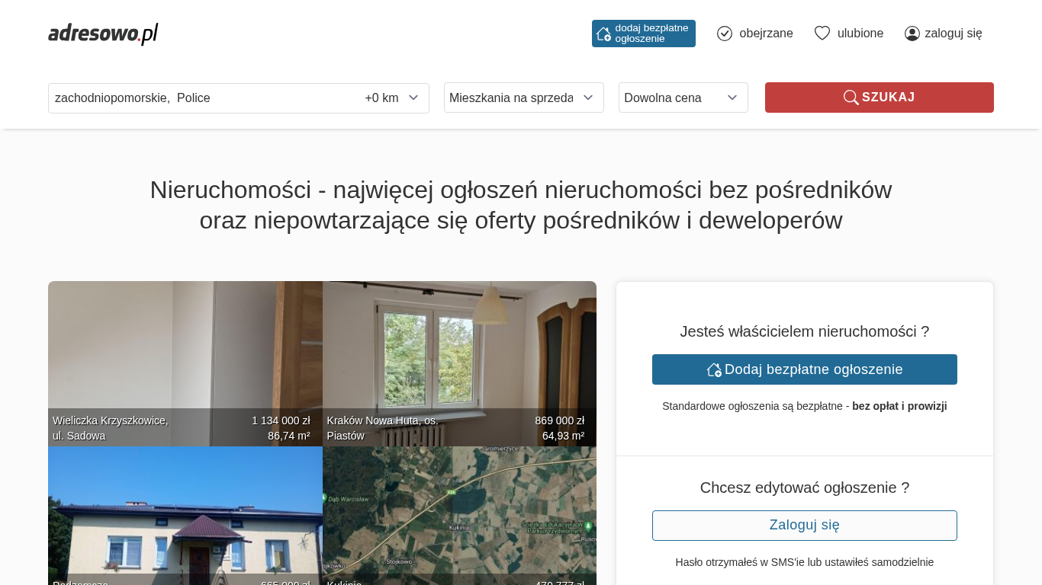Click the location field with zachodniopomorskie, Police
The width and height of the screenshot is (1042, 585).
[198, 98]
